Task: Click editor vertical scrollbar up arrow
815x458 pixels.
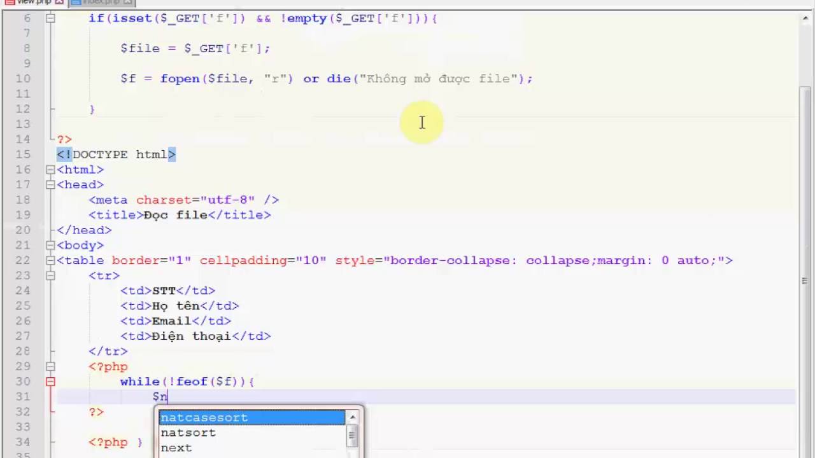Action: pyautogui.click(x=805, y=19)
